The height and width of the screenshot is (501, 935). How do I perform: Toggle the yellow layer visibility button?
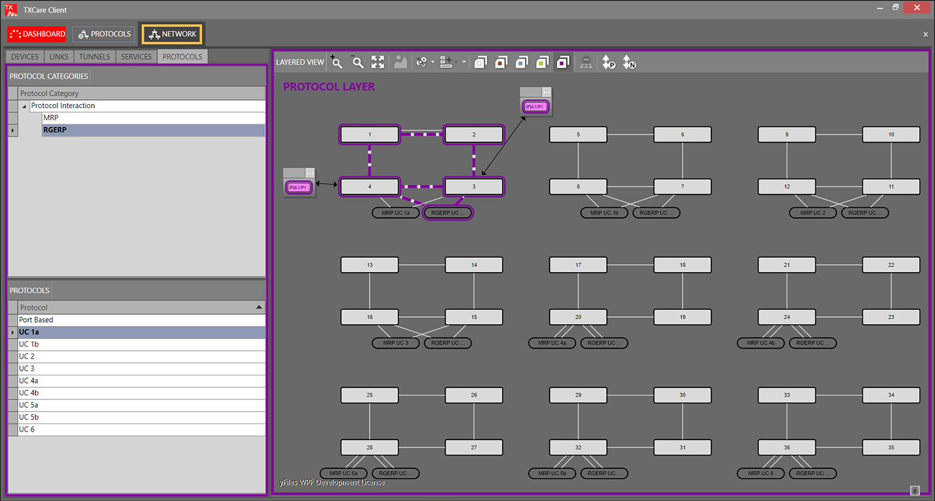(x=542, y=62)
